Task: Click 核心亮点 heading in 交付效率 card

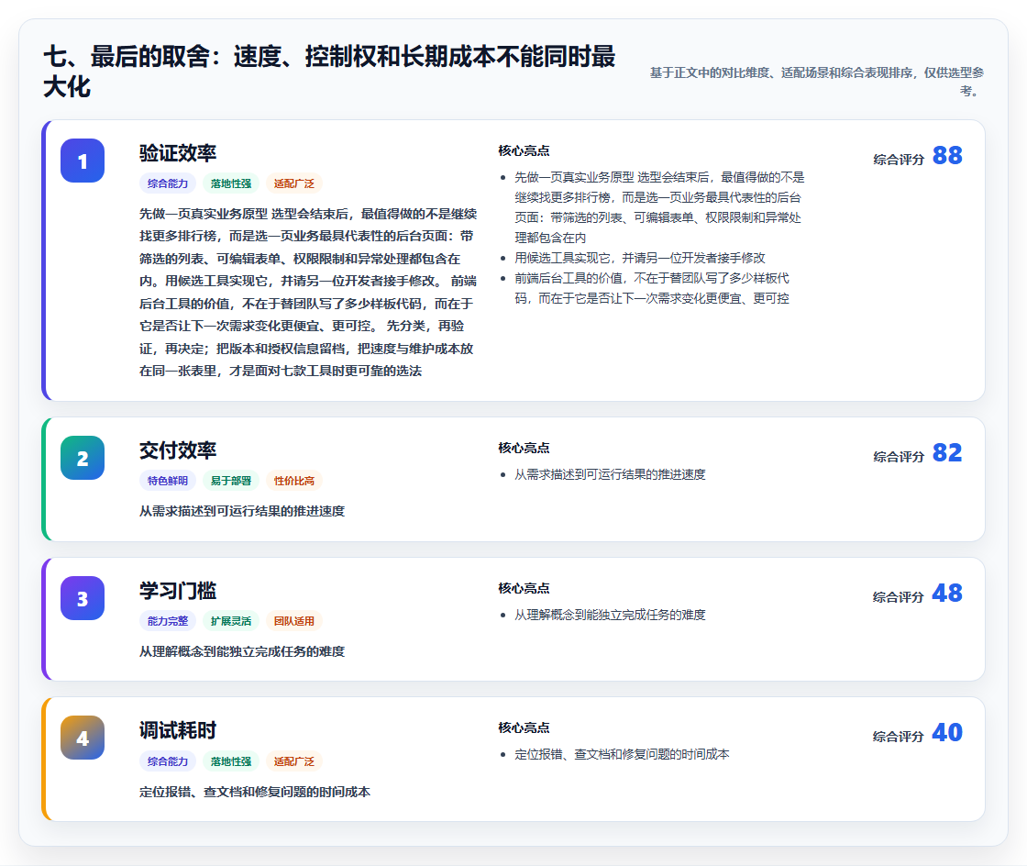Action: click(524, 448)
